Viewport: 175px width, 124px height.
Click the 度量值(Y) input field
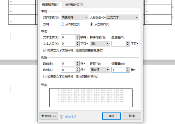(119, 44)
